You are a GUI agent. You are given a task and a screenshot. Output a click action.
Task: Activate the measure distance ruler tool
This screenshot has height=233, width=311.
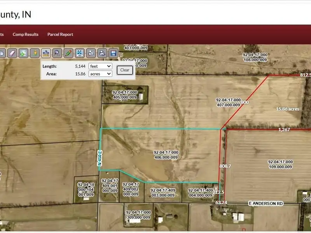(46, 53)
